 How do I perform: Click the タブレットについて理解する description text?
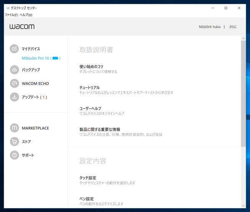pyautogui.click(x=98, y=72)
